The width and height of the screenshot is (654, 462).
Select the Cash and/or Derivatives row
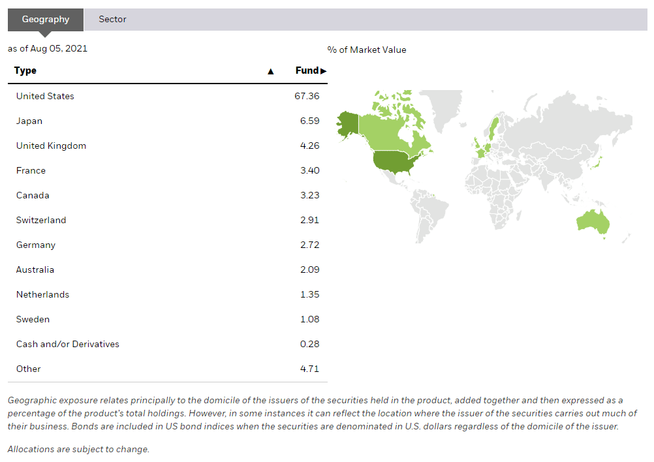[168, 345]
